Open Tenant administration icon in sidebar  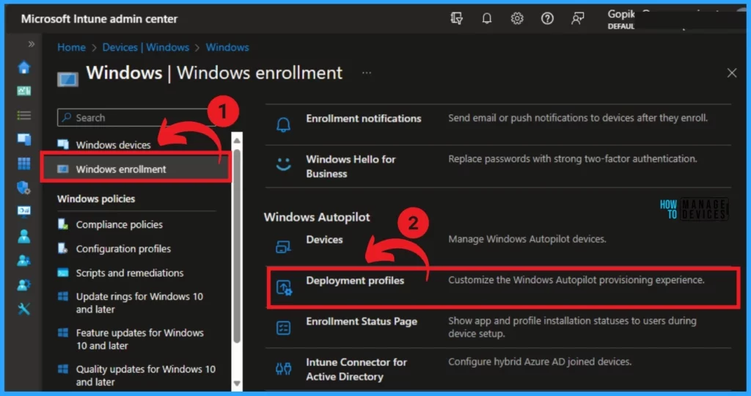[24, 285]
